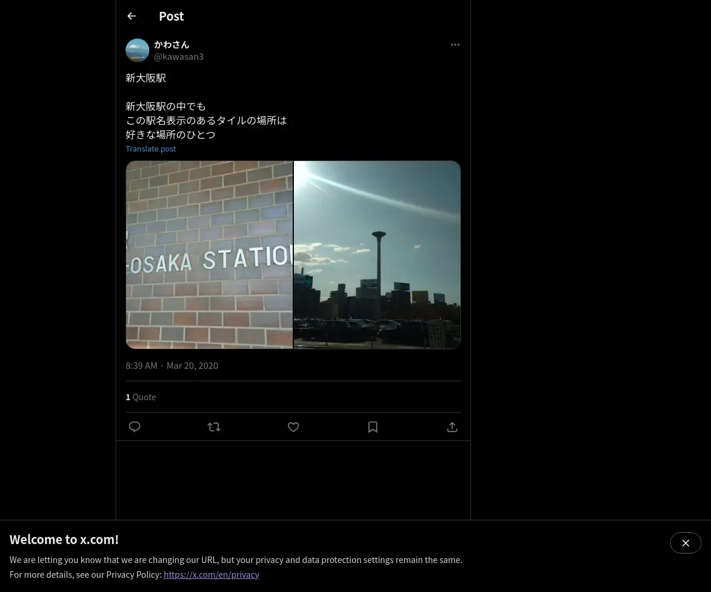Click the text 新大阪駅 first line
This screenshot has height=592, width=711.
[146, 78]
